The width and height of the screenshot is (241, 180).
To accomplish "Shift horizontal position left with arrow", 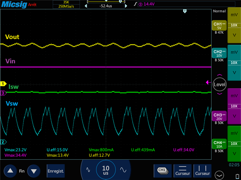I will click(x=86, y=6).
